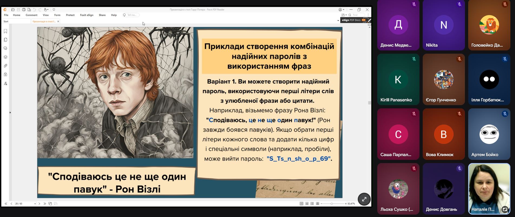515x217 pixels.
Task: Open the Protect menu tab
Action: 70,15
